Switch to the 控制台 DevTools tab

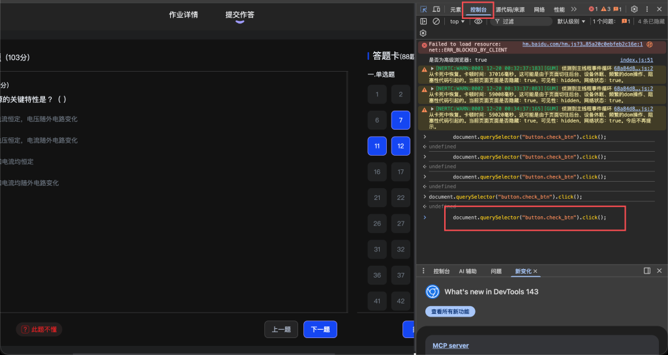[478, 9]
